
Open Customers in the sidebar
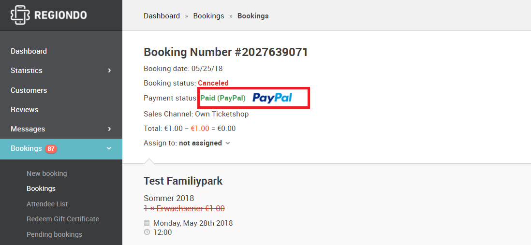coord(29,90)
